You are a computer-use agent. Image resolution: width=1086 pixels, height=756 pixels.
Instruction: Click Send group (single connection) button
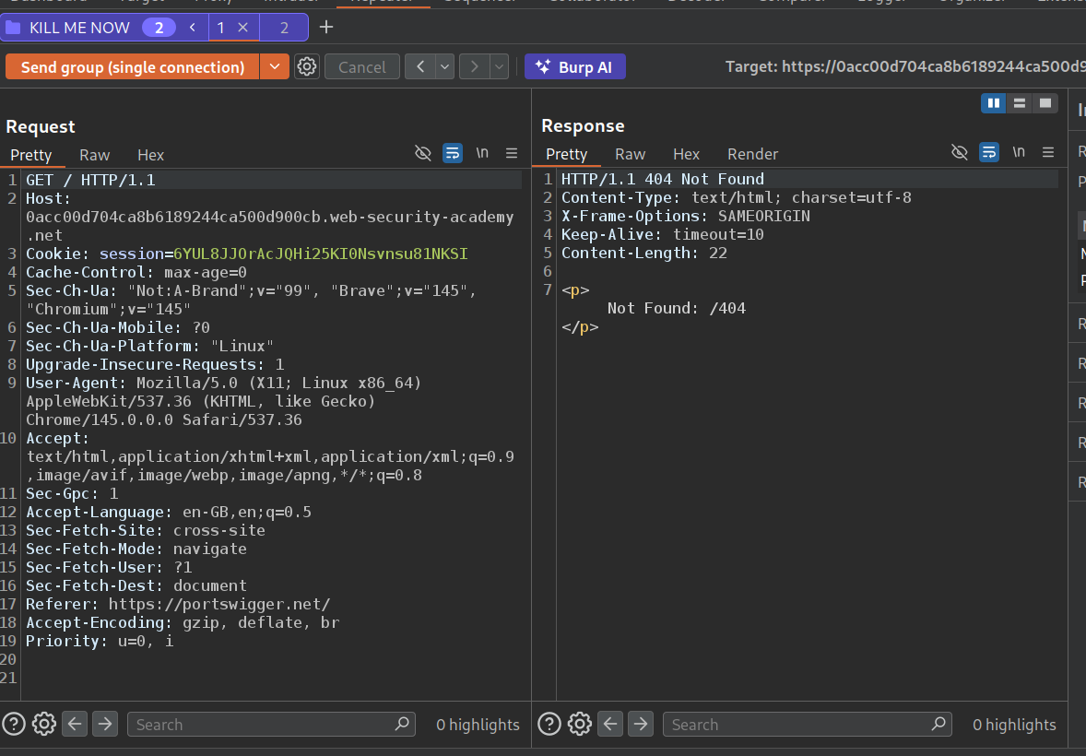[132, 67]
